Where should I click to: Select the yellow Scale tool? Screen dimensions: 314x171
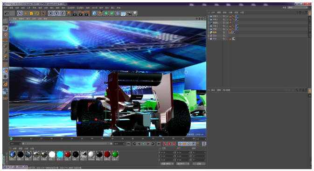pos(31,14)
